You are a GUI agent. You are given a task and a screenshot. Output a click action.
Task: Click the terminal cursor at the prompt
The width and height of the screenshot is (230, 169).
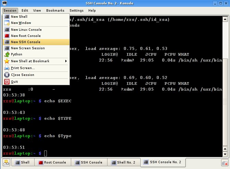point(46,153)
